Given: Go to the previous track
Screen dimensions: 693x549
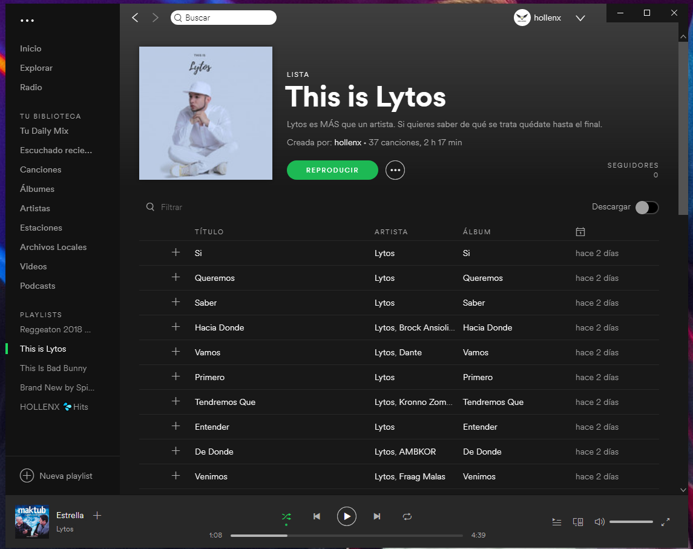Looking at the screenshot, I should (x=317, y=516).
